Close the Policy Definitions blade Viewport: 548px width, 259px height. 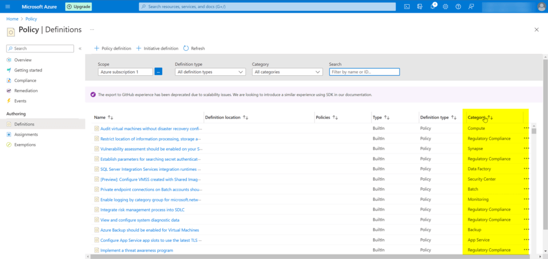[536, 30]
